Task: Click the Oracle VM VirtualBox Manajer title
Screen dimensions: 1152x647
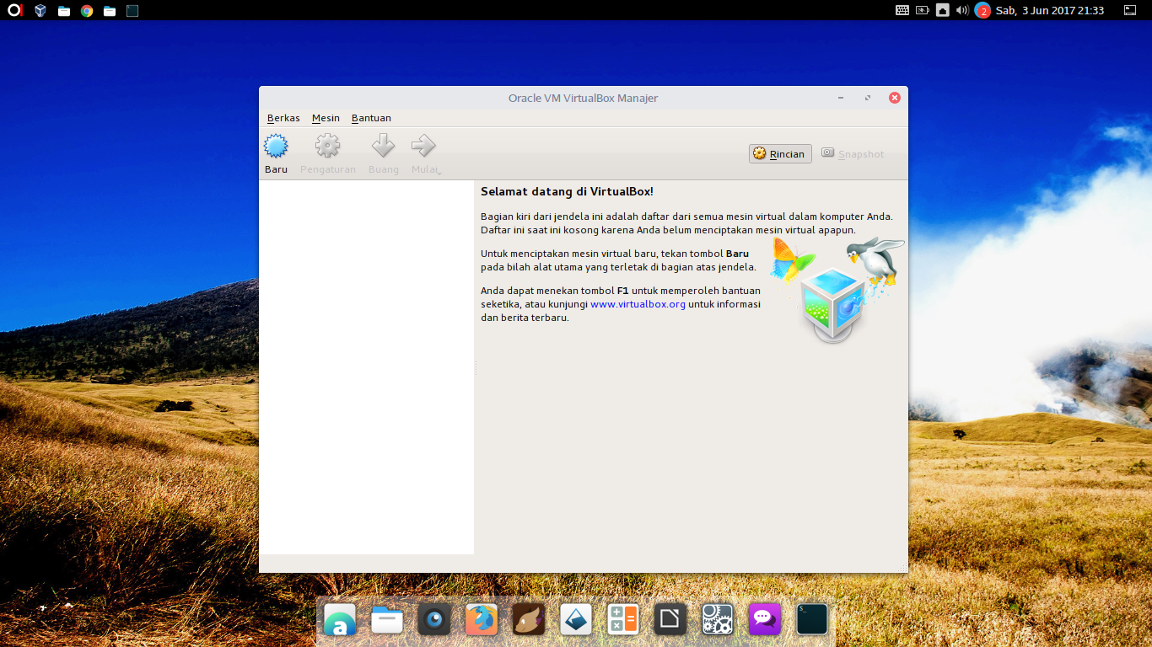Action: tap(583, 98)
